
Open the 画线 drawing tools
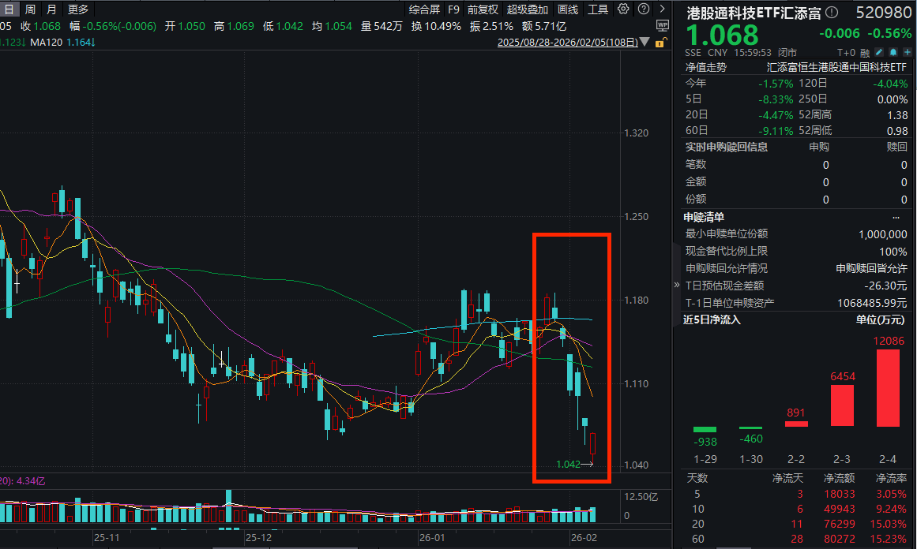coord(568,9)
